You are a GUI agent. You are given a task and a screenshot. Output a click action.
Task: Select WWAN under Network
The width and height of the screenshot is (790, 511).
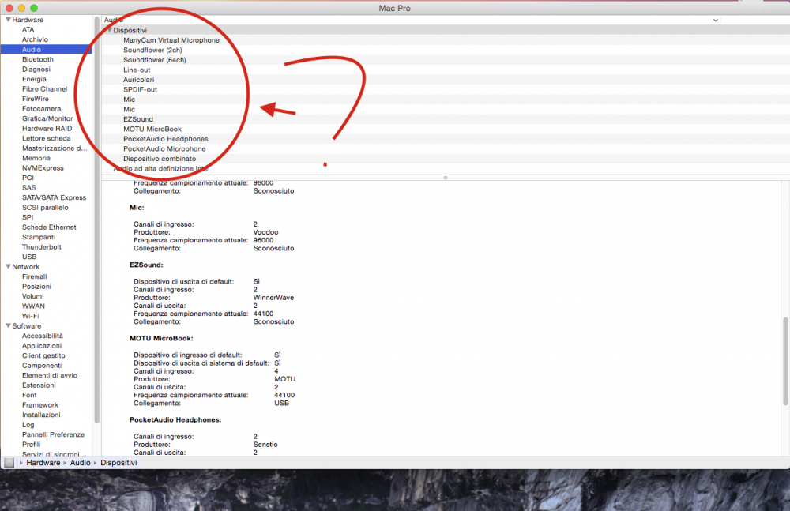click(x=33, y=306)
